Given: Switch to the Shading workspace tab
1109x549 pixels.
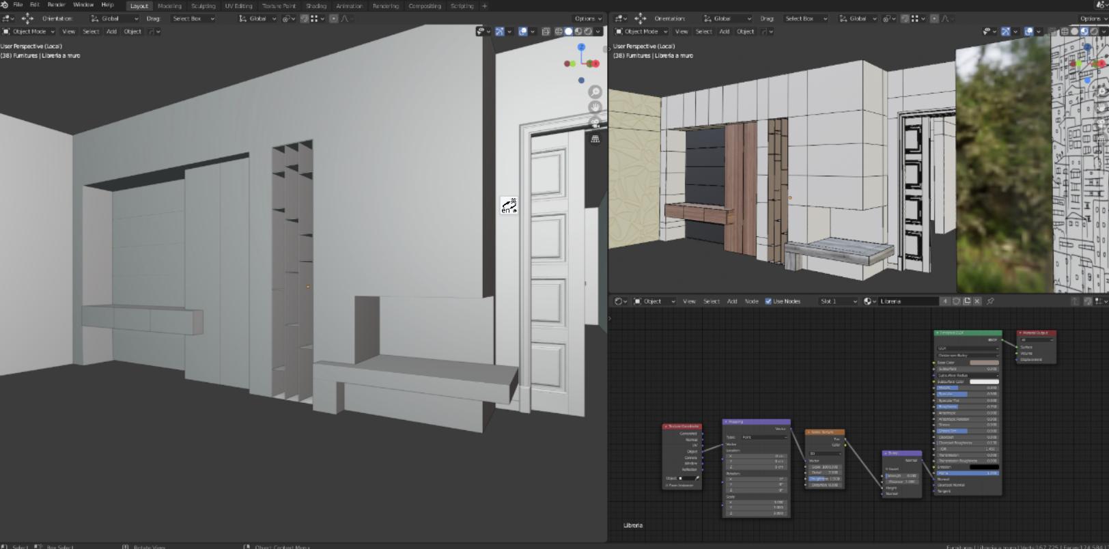Looking at the screenshot, I should coord(315,5).
